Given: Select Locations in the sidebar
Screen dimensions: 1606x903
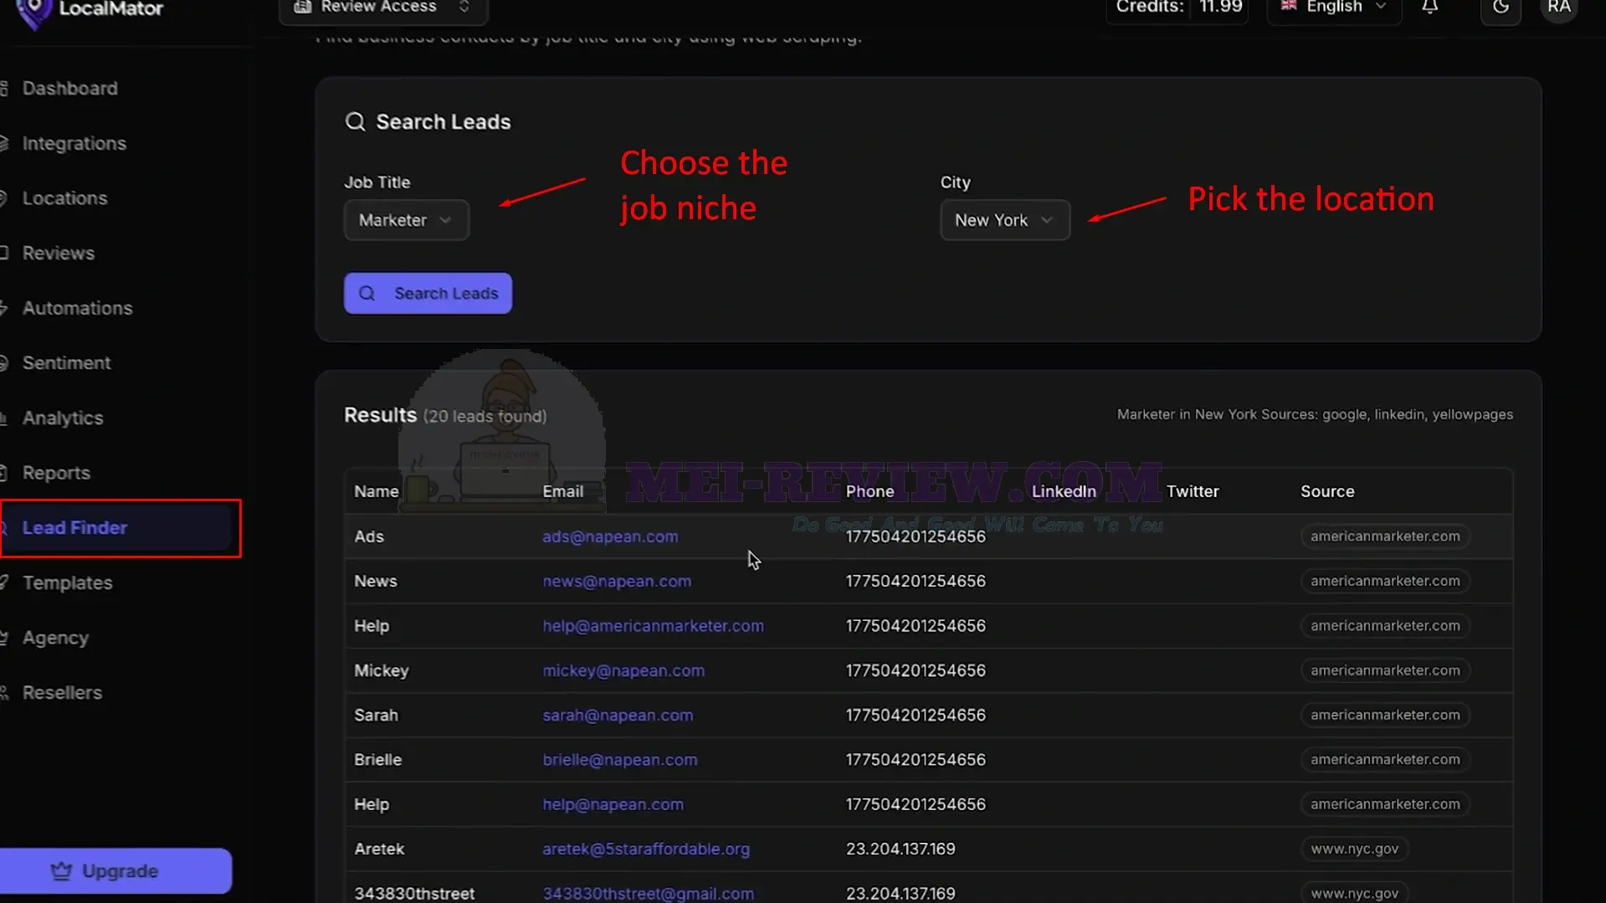Looking at the screenshot, I should point(64,198).
